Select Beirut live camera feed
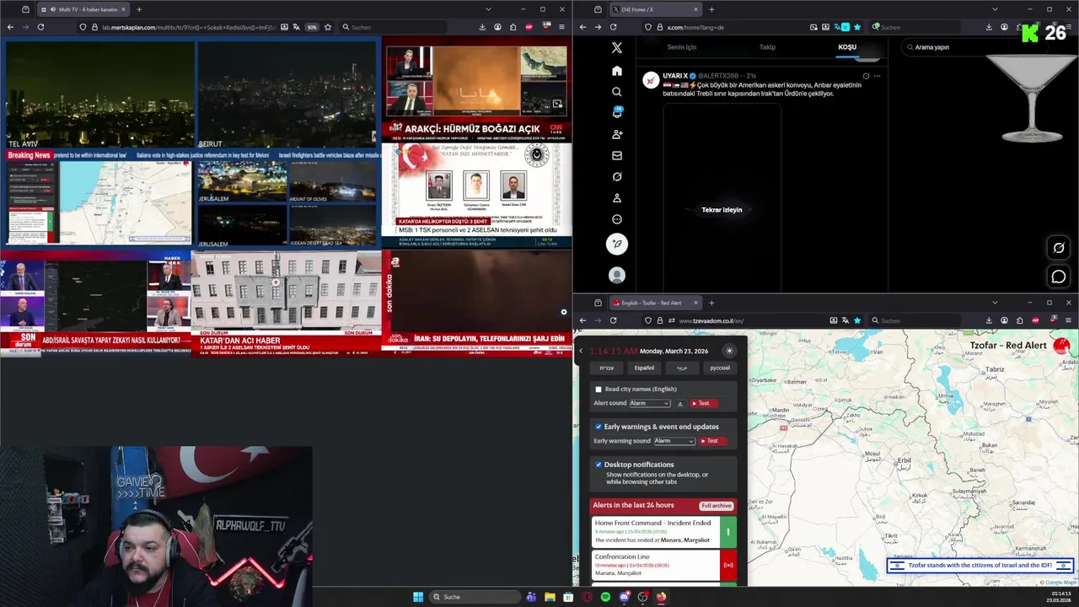 click(287, 94)
